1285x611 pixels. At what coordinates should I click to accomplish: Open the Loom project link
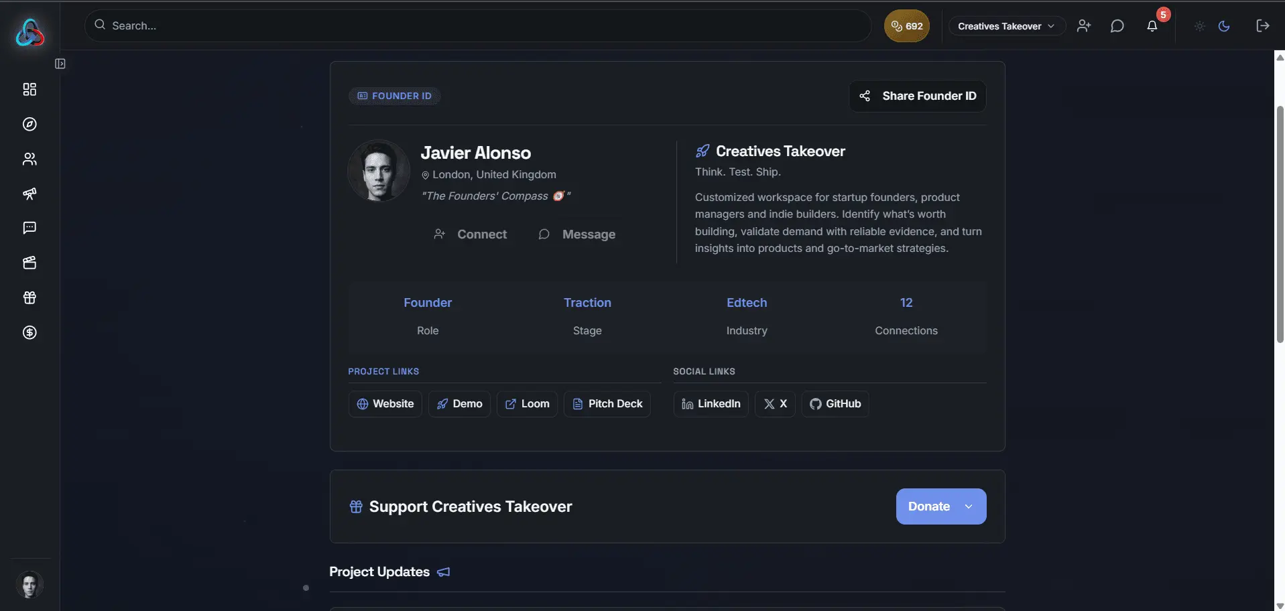tap(528, 404)
